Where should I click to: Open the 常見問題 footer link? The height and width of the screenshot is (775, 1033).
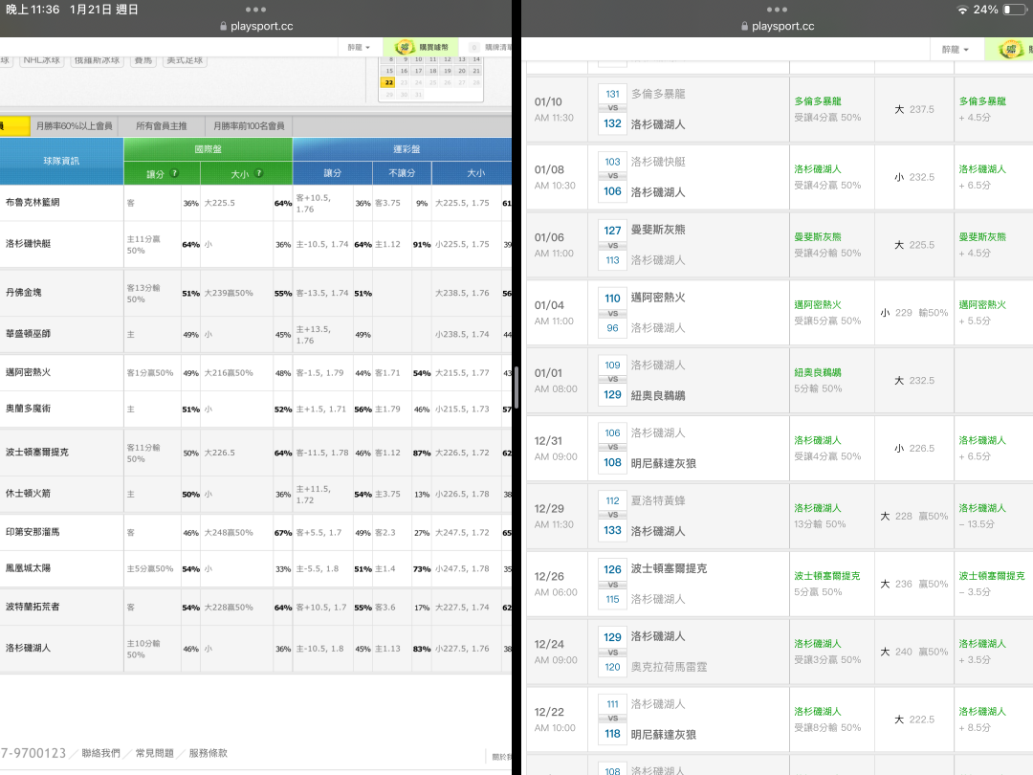pos(155,753)
